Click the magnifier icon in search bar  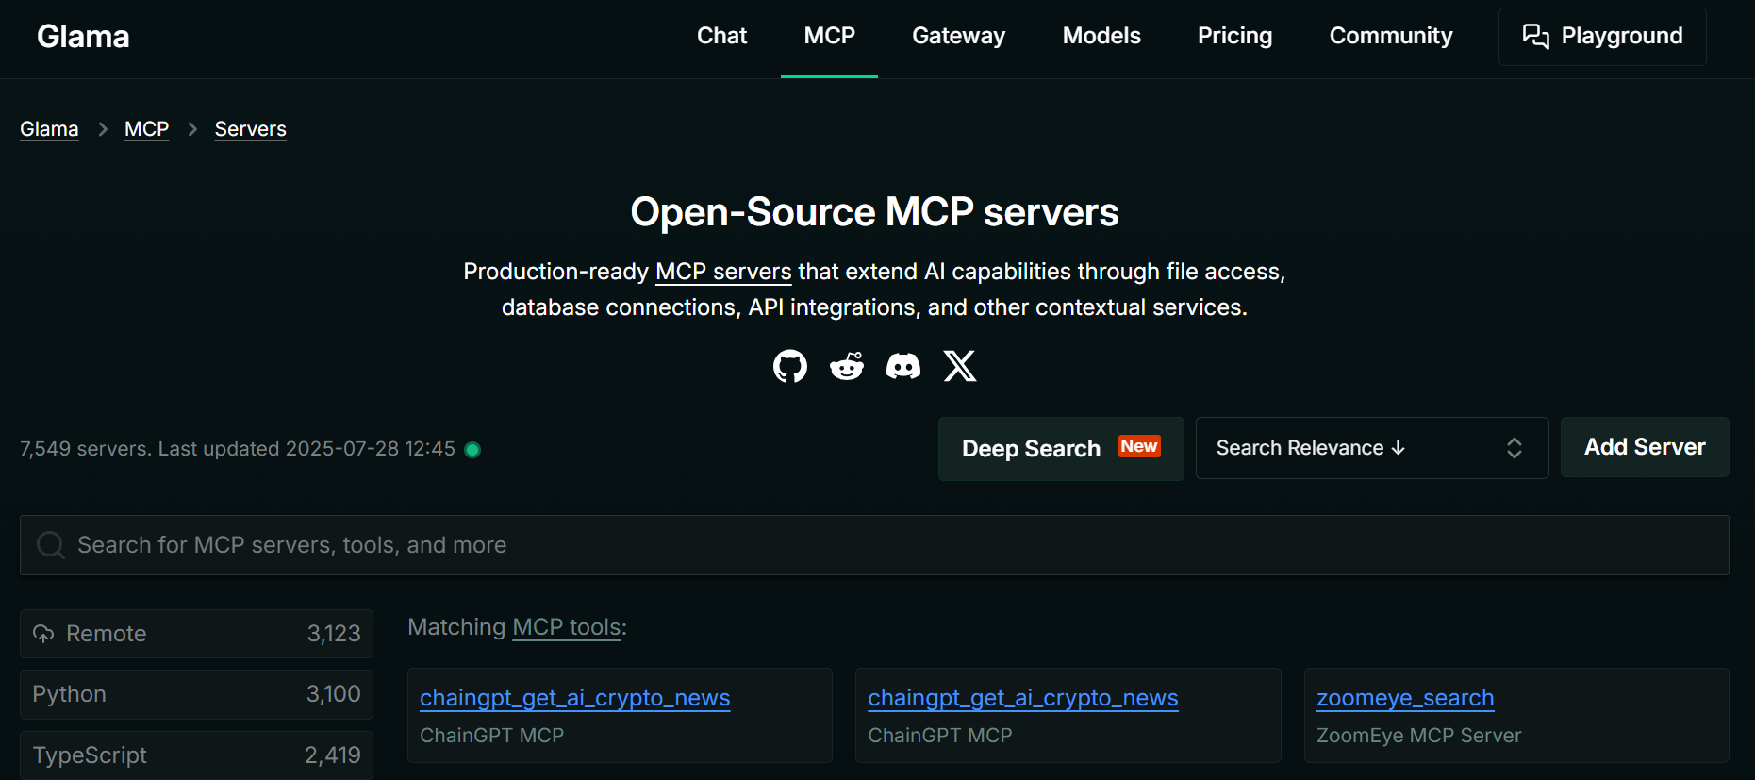[50, 545]
